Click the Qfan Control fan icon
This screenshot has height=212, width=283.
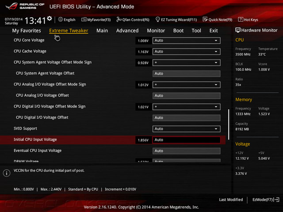(x=119, y=19)
